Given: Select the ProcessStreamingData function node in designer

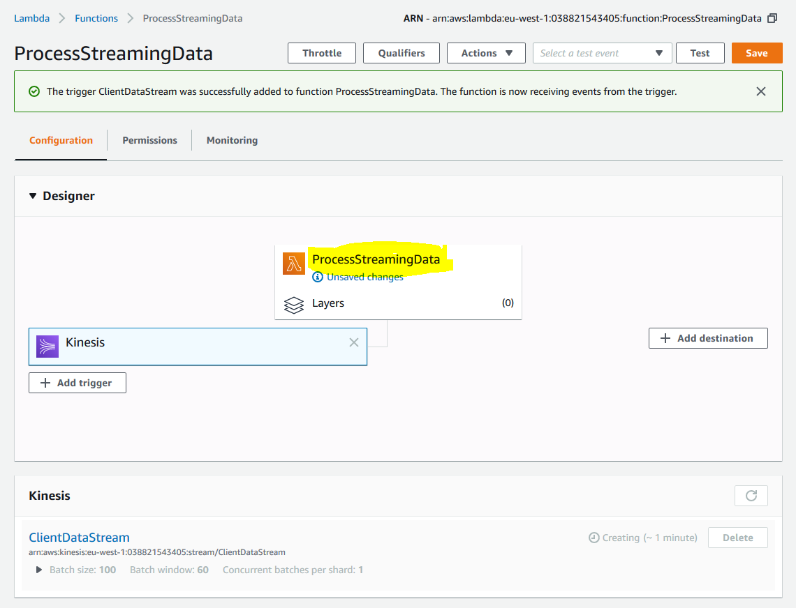Looking at the screenshot, I should point(376,259).
